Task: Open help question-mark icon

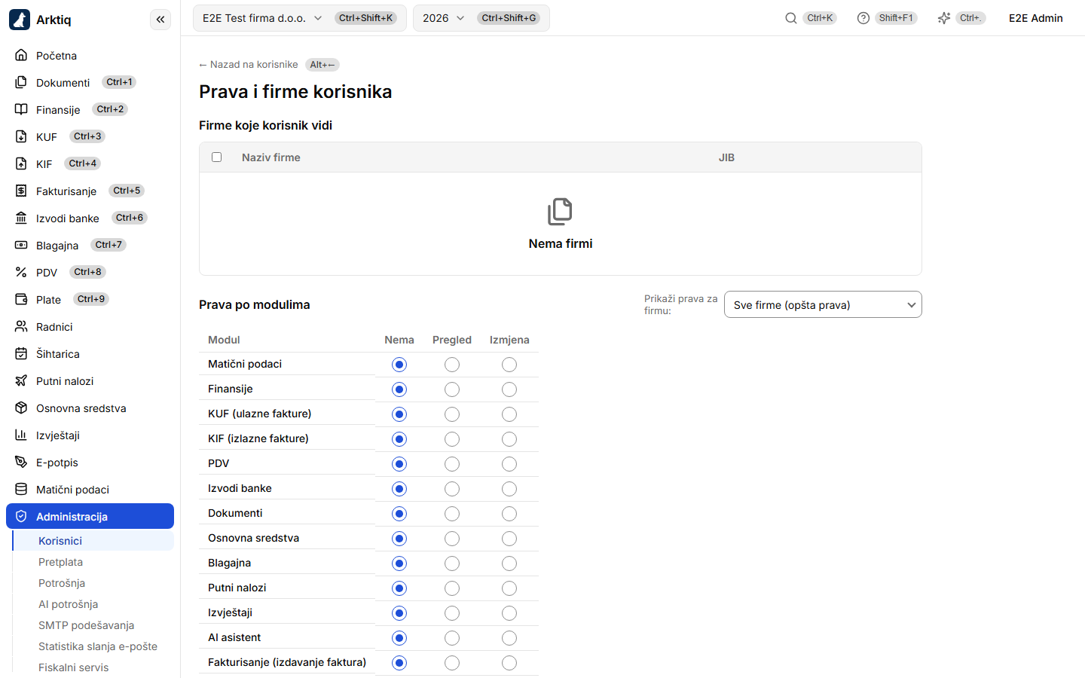Action: (863, 18)
